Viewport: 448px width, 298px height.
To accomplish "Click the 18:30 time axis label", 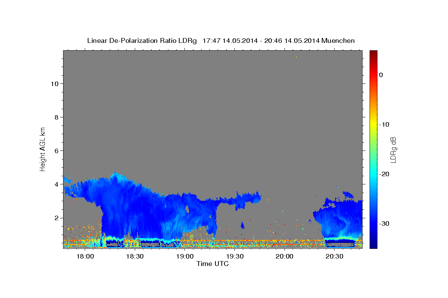I will click(x=135, y=257).
